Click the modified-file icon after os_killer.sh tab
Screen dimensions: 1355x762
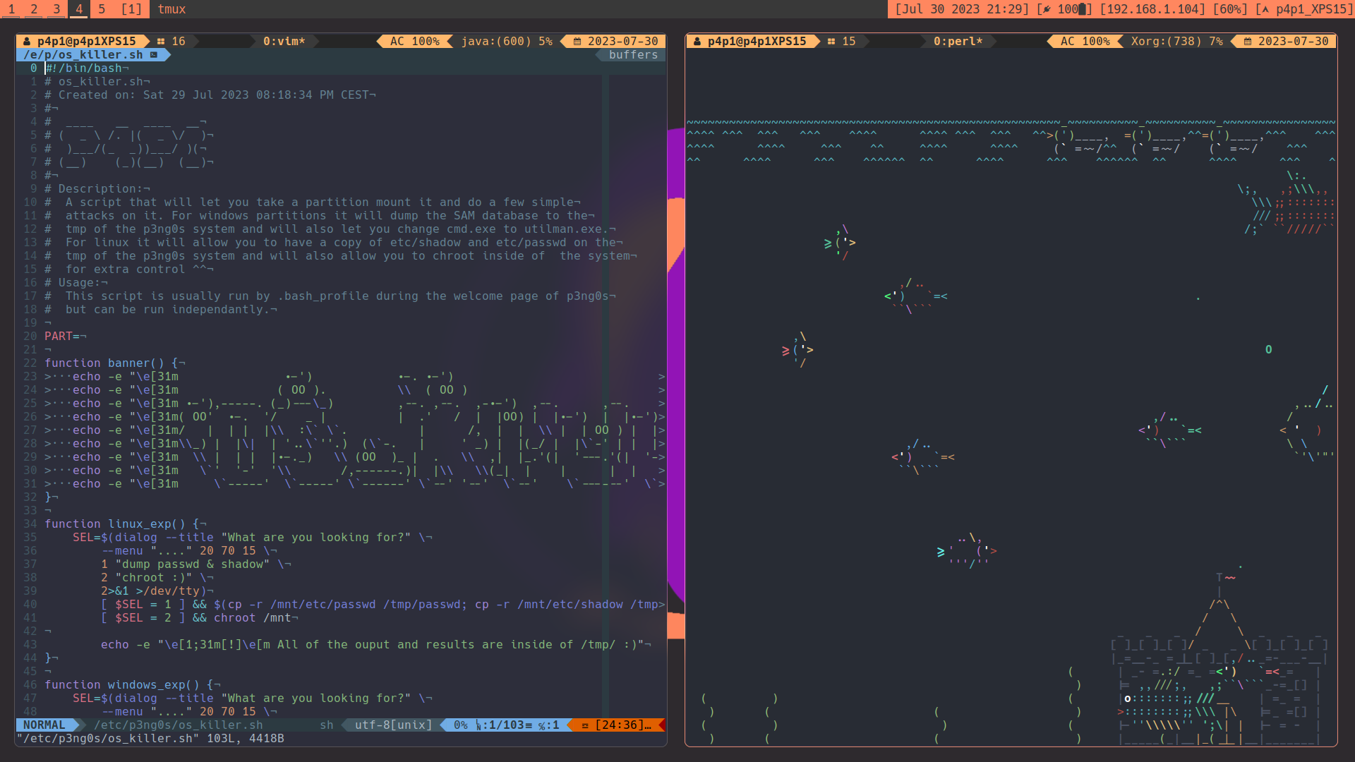154,55
